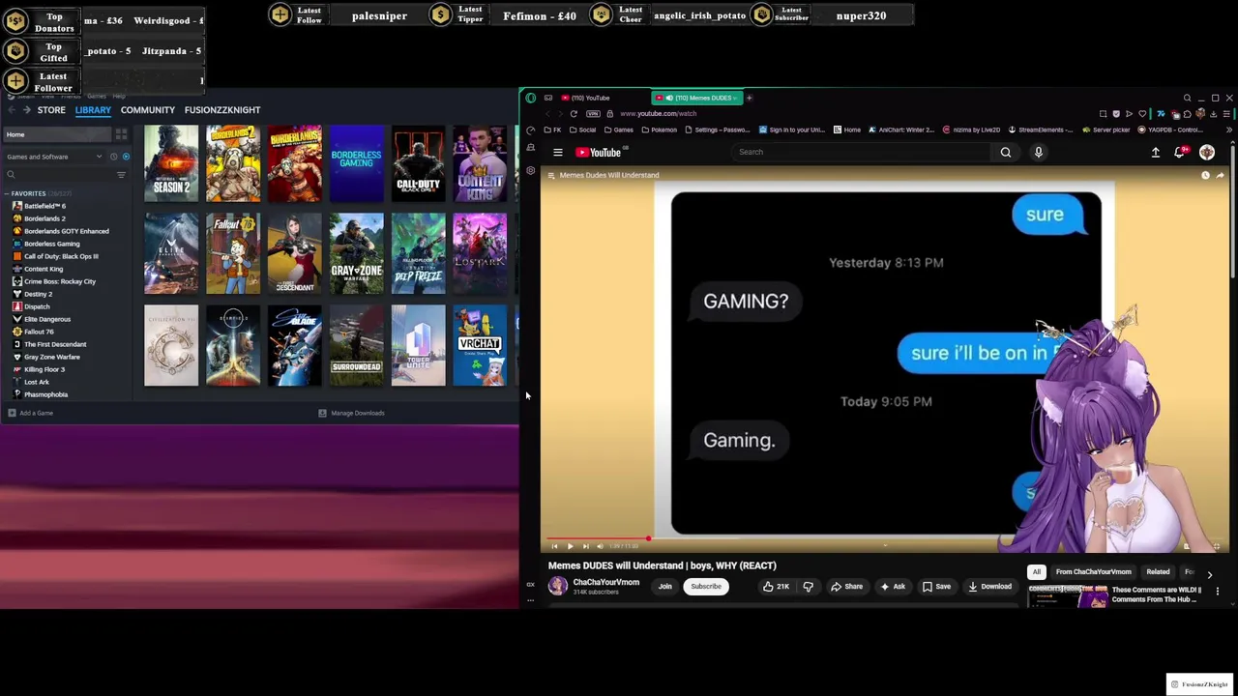The width and height of the screenshot is (1238, 696).
Task: Select Battlefield 6 in favorites list
Action: pyautogui.click(x=44, y=206)
